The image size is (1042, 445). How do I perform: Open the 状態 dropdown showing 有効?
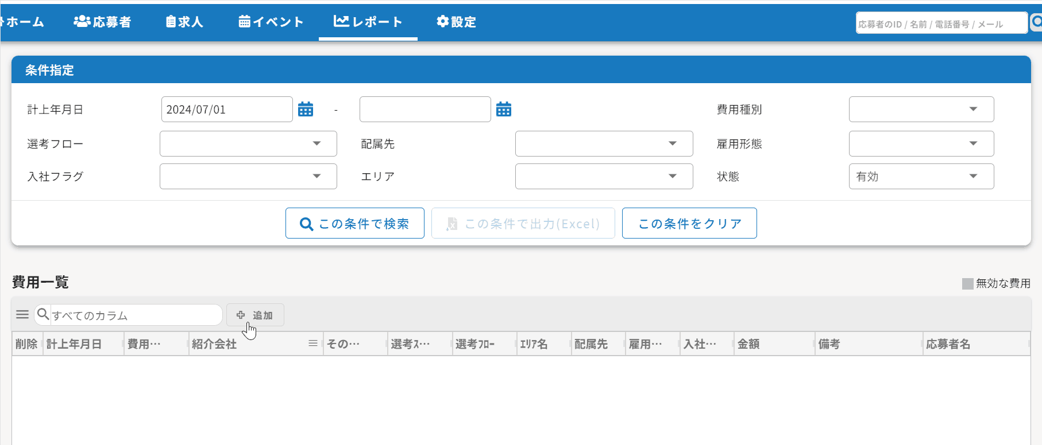tap(921, 176)
